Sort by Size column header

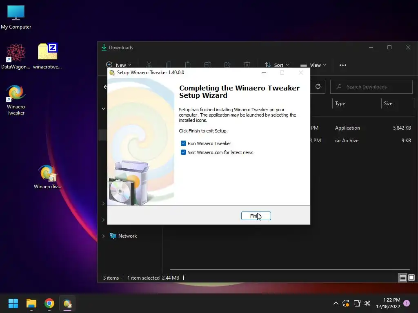(398, 104)
